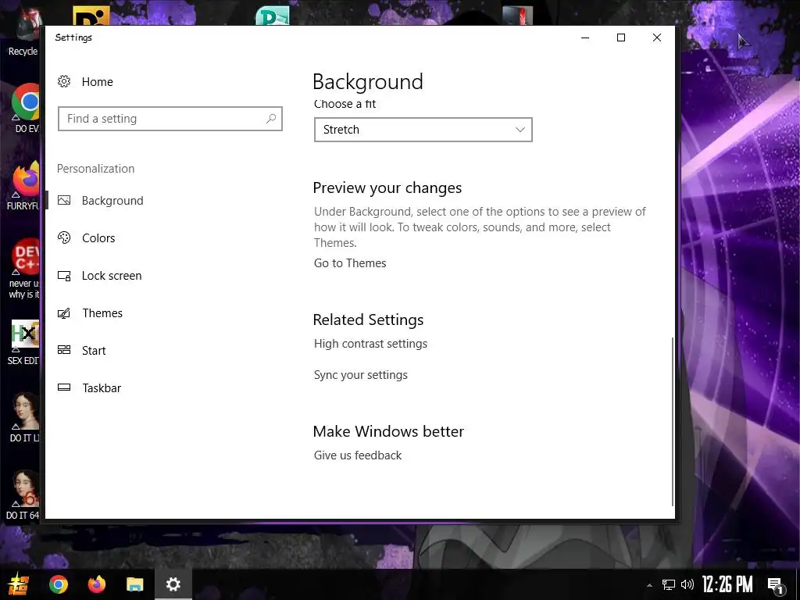Select the portrait desktop shortcut labeled DO IT 64
Image resolution: width=800 pixels, height=600 pixels.
point(23,495)
